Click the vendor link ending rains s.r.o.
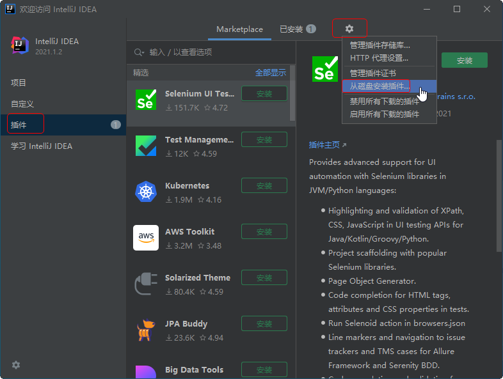 point(456,97)
